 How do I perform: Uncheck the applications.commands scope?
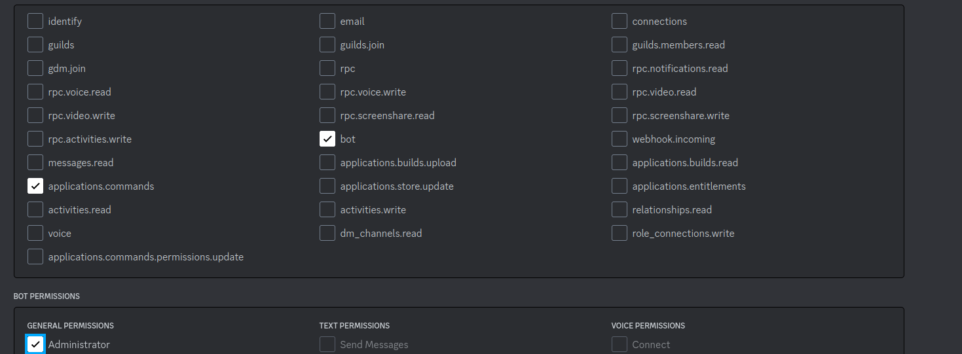pyautogui.click(x=35, y=186)
